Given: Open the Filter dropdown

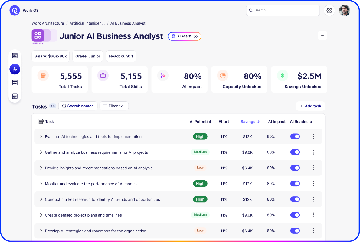Looking at the screenshot, I should point(114,106).
